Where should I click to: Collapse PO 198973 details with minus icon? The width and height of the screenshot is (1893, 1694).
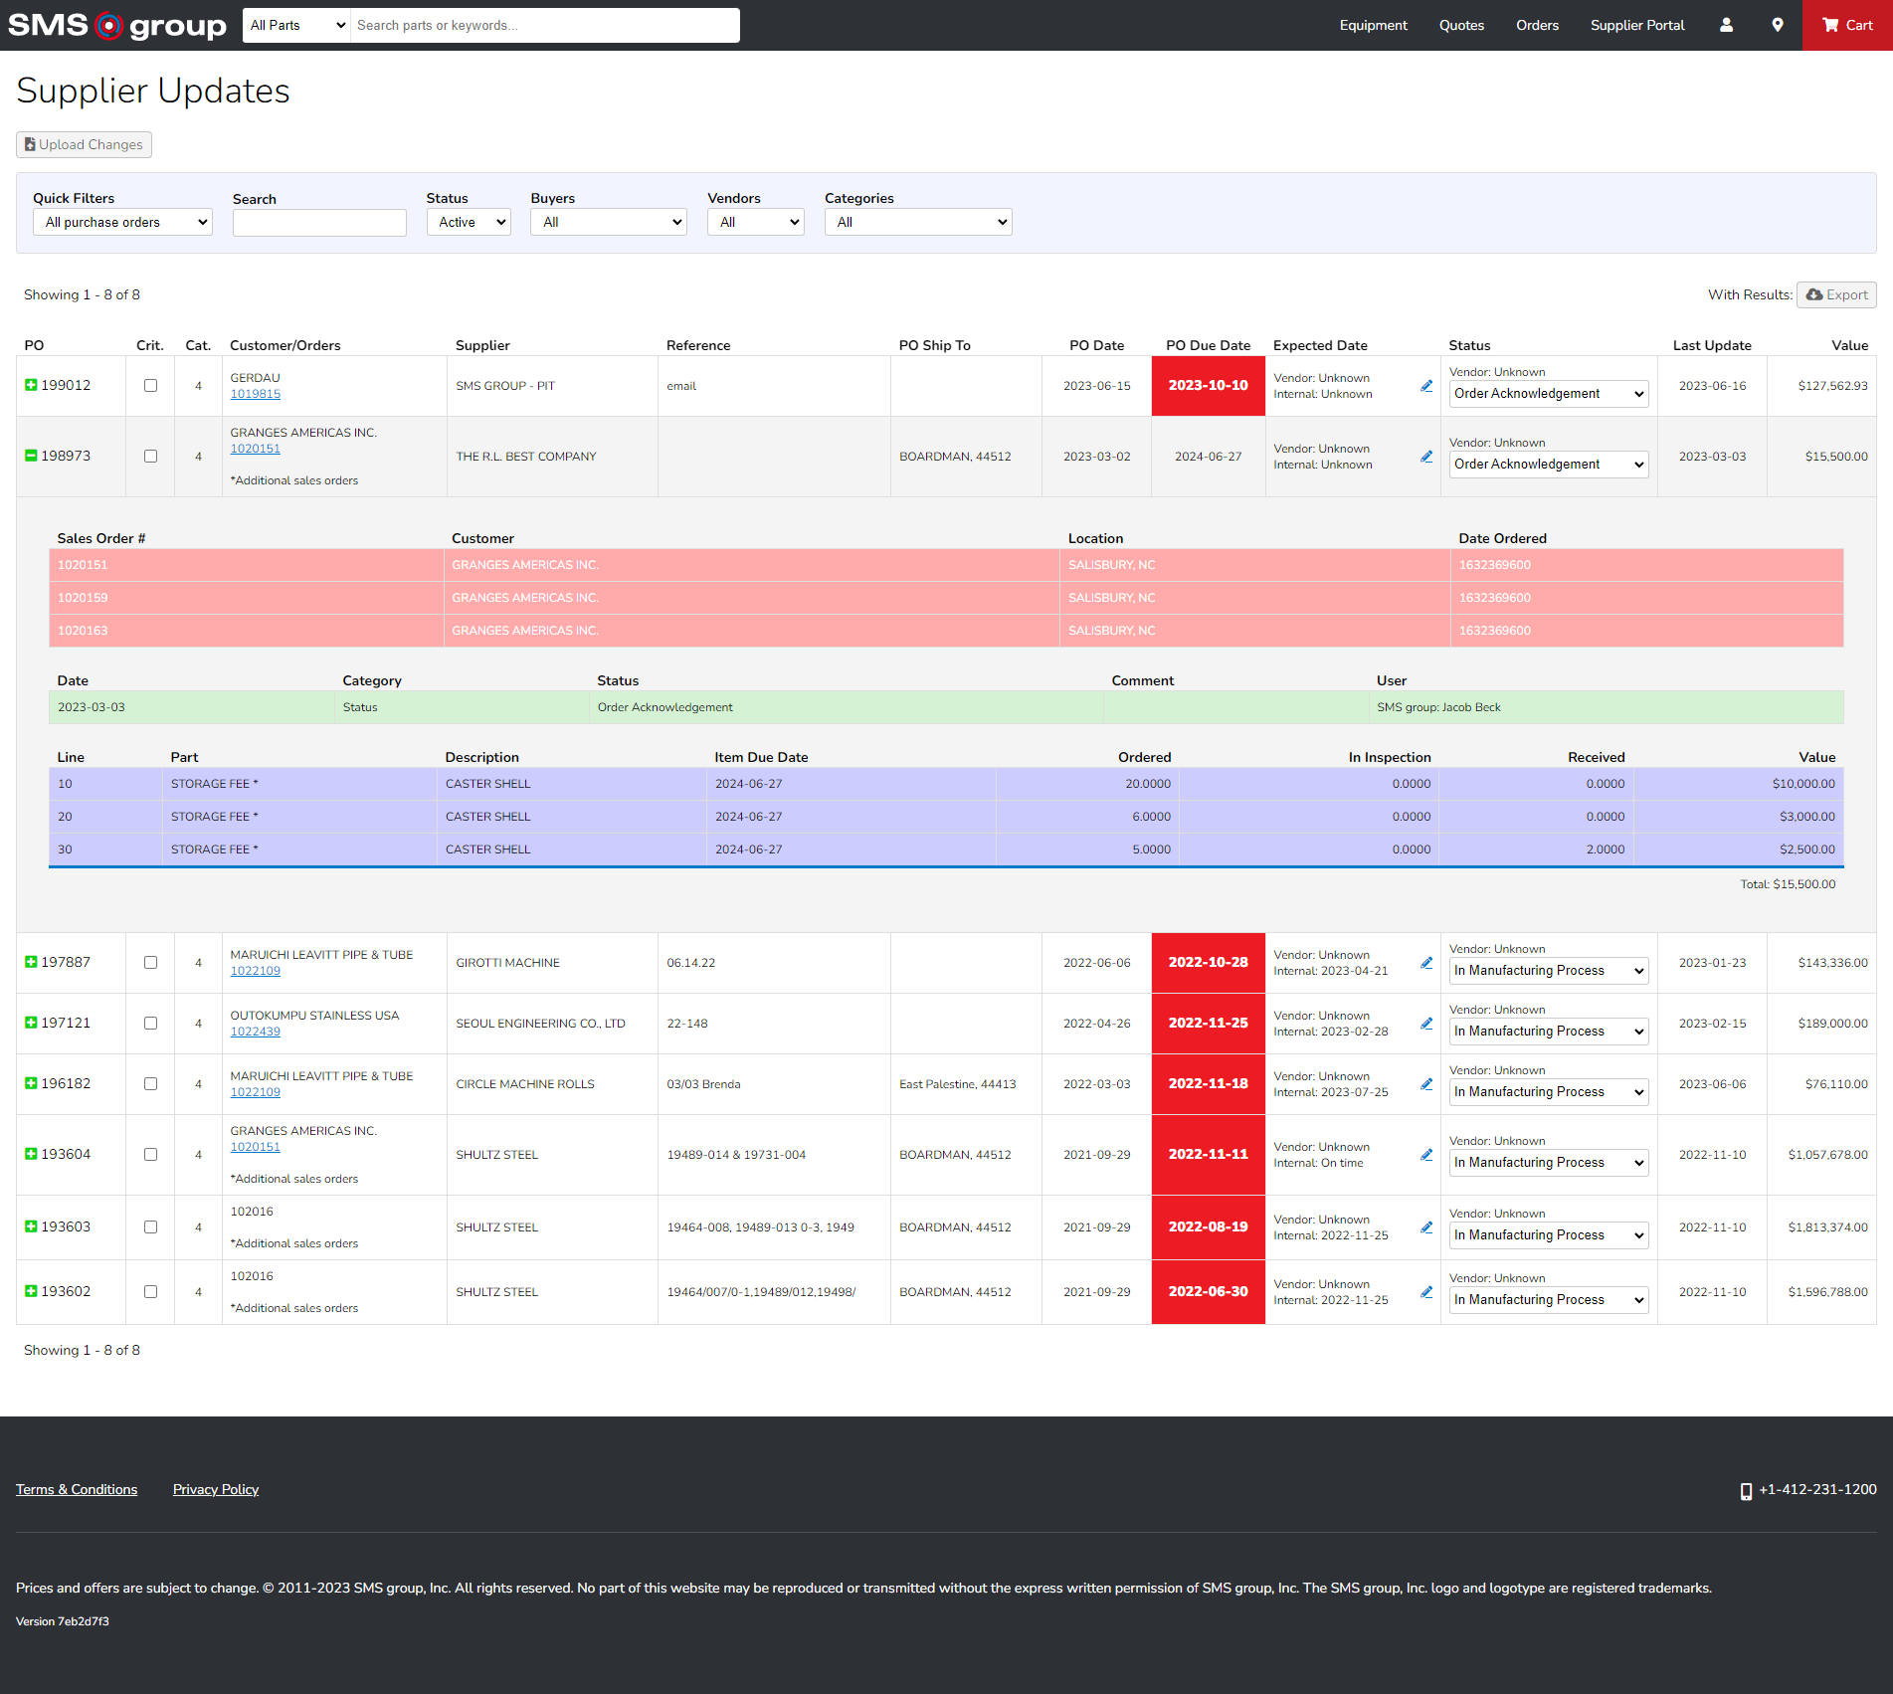pos(31,456)
